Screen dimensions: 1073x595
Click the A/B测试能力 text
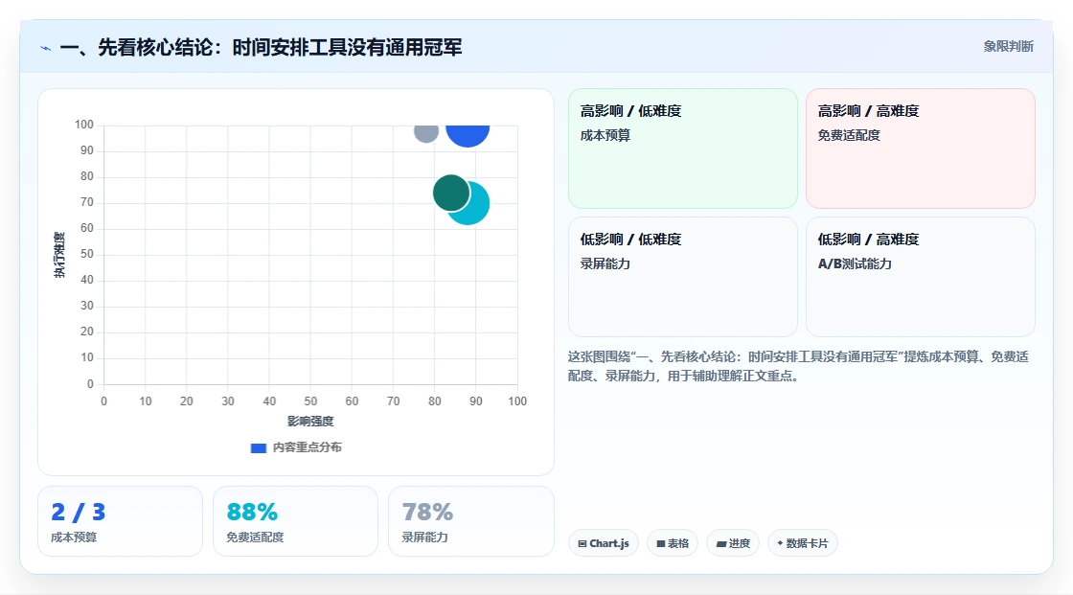coord(855,264)
